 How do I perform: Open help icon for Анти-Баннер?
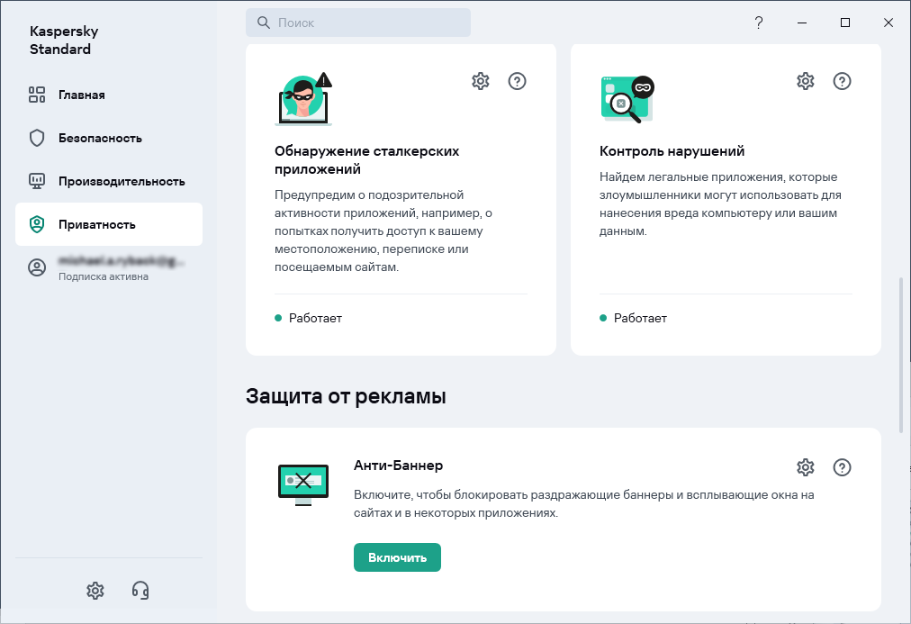pos(842,467)
